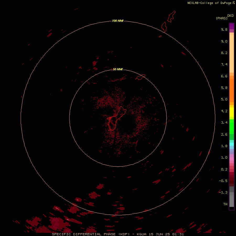The height and width of the screenshot is (236, 236).
Task: Click the 9.0 value on color scale
Action: point(224,41)
